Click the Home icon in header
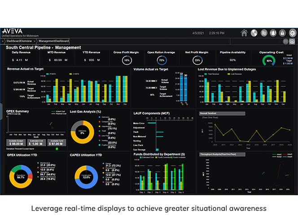Image resolution: width=298 pixels, height=223 pixels. [244, 33]
